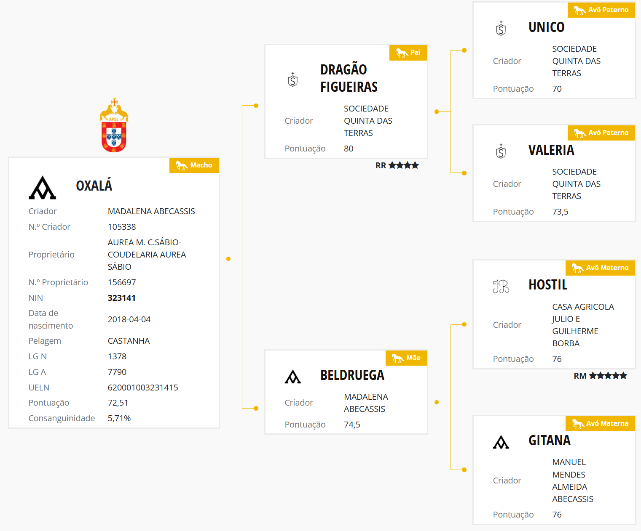Click the RR four-star rating
This screenshot has width=641, height=531.
pyautogui.click(x=397, y=165)
